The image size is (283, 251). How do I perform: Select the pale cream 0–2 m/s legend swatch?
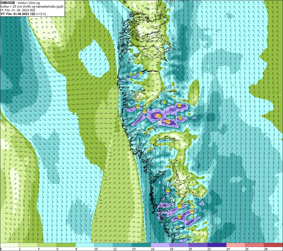click(9, 245)
